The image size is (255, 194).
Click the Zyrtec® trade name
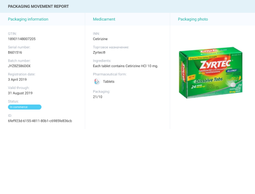pos(99,52)
